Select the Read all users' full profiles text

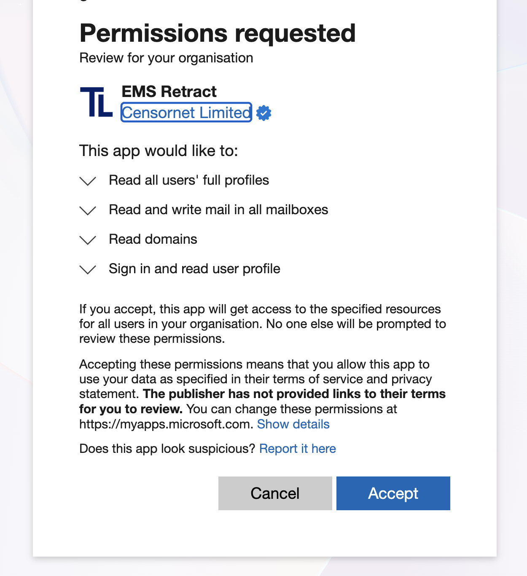[x=189, y=180]
